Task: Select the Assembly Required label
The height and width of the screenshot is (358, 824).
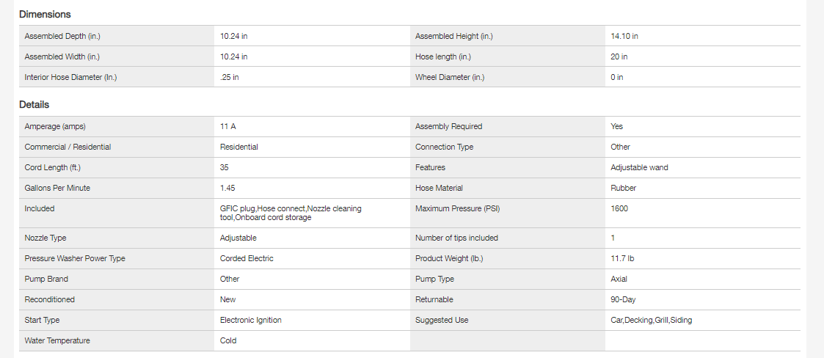Action: (448, 126)
